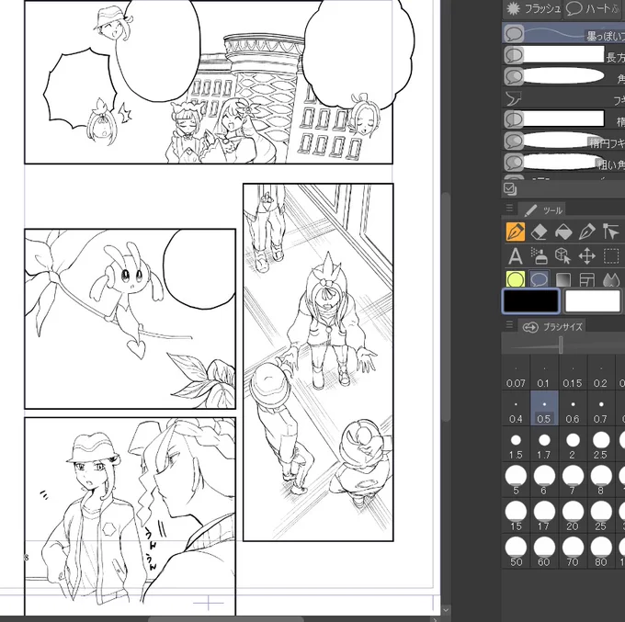This screenshot has height=622, width=625.
Task: Click the brush size slider handle
Action: (x=561, y=345)
